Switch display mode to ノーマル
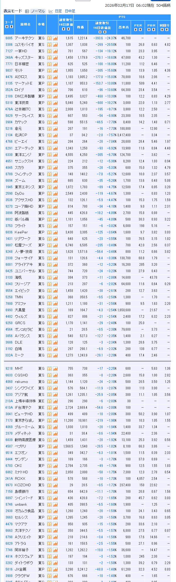The width and height of the screenshot is (176, 582). (38, 11)
